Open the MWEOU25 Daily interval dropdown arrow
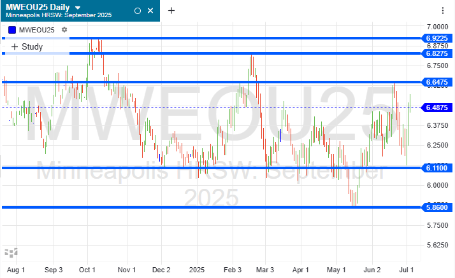Screen dimensions: 455x278 tap(78, 8)
